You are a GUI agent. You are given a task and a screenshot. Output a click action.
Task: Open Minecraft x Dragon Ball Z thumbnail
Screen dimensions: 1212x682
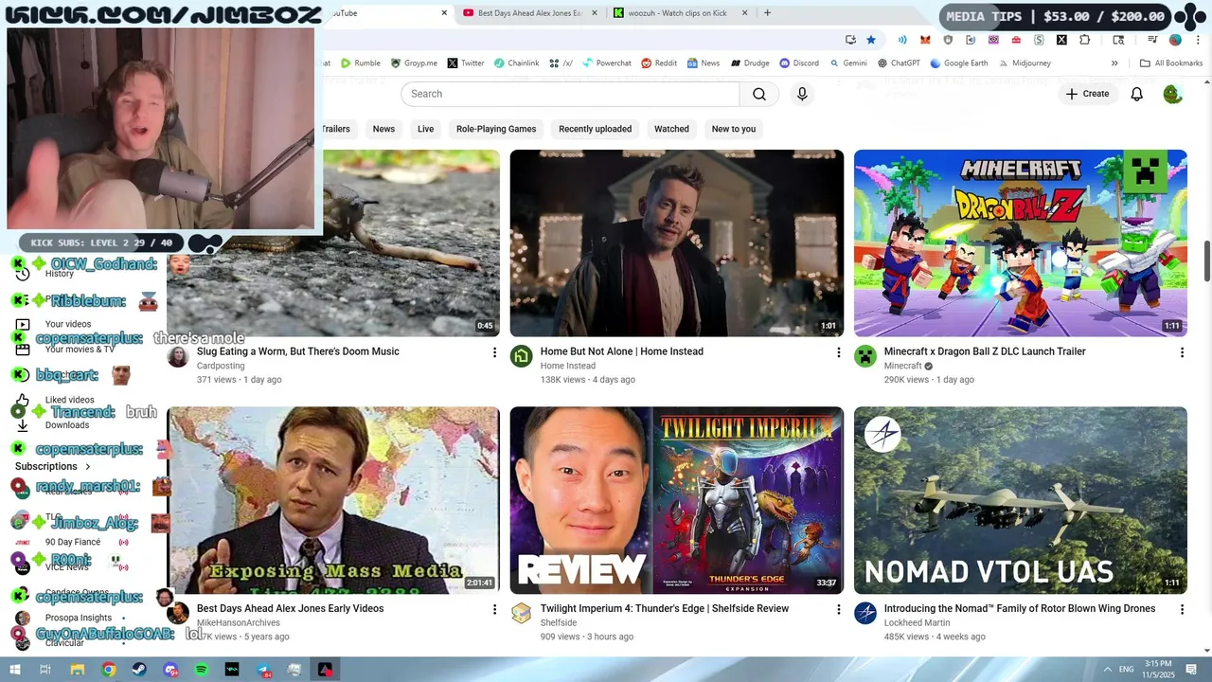(1020, 243)
